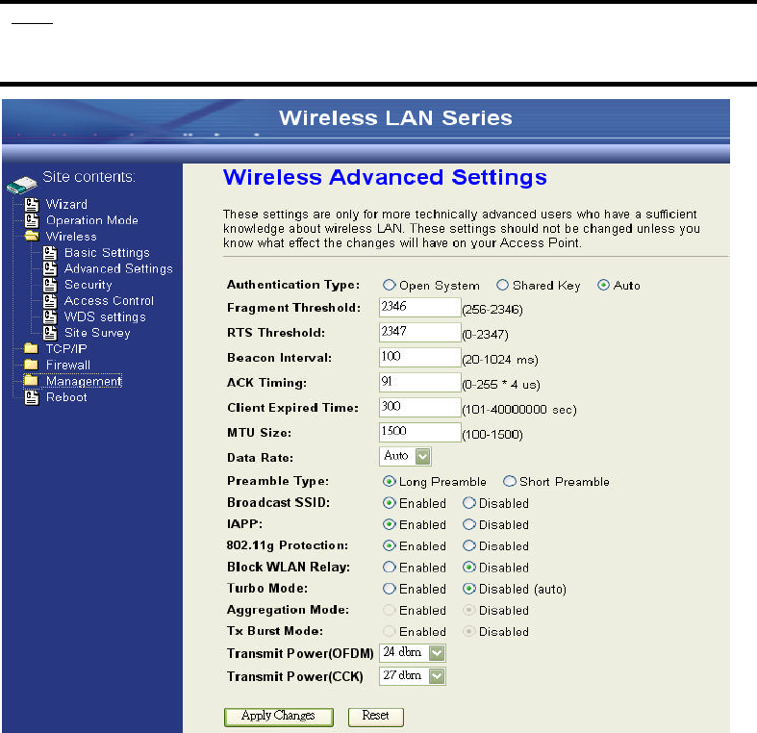Click the Wizard page icon

[32, 205]
